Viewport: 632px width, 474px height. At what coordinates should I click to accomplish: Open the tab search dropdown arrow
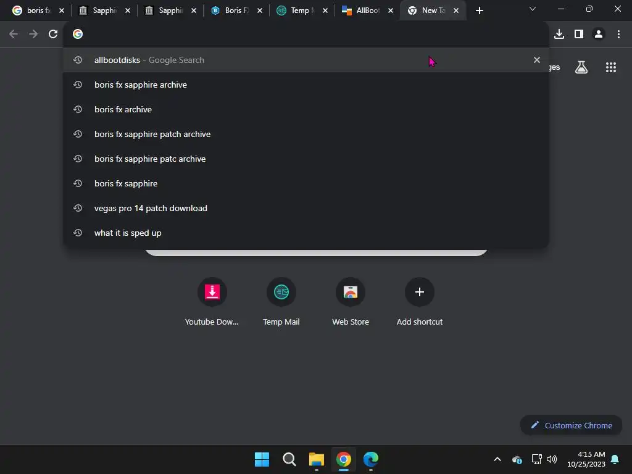pyautogui.click(x=533, y=9)
